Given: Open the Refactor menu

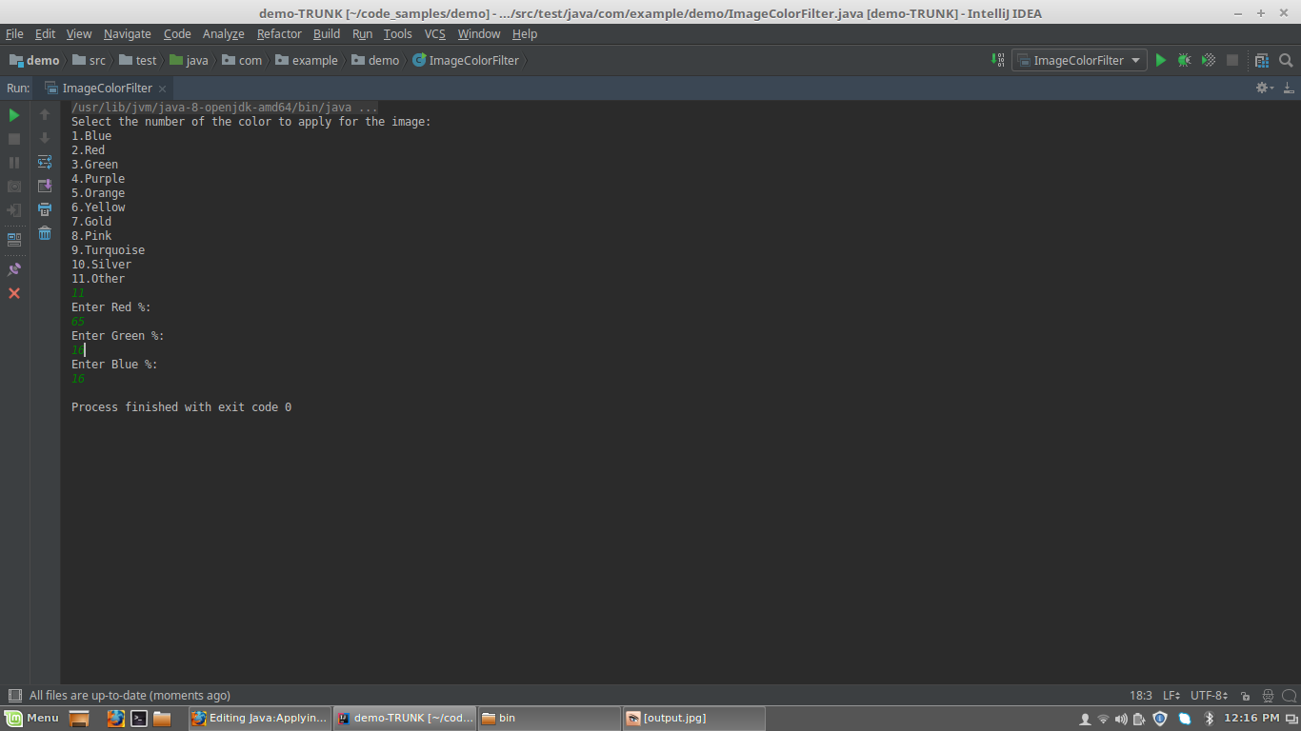Looking at the screenshot, I should 279,33.
